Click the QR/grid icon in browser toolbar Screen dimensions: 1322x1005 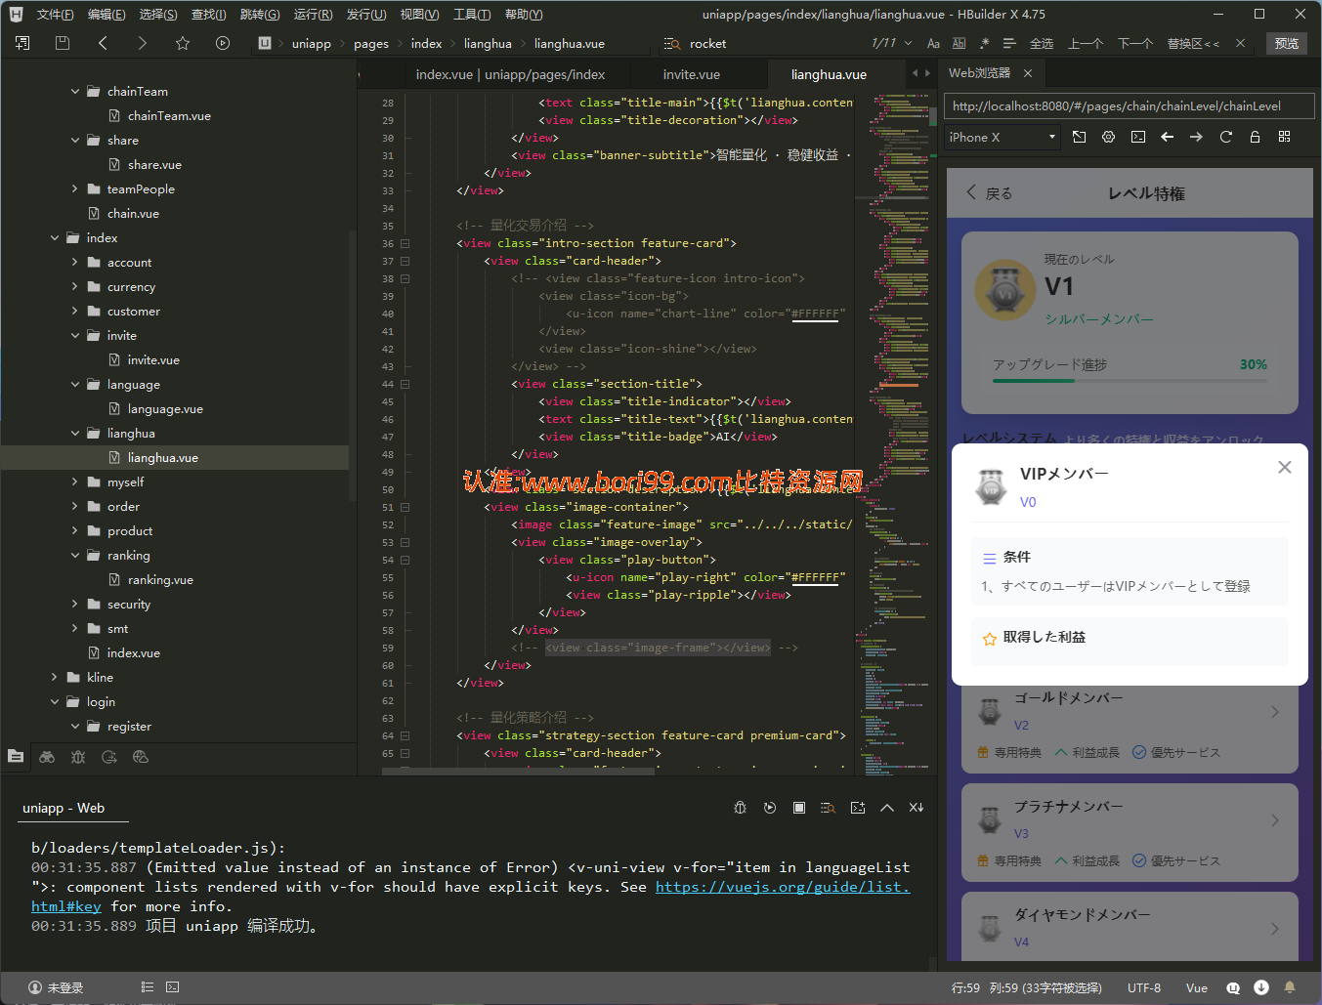click(1285, 137)
